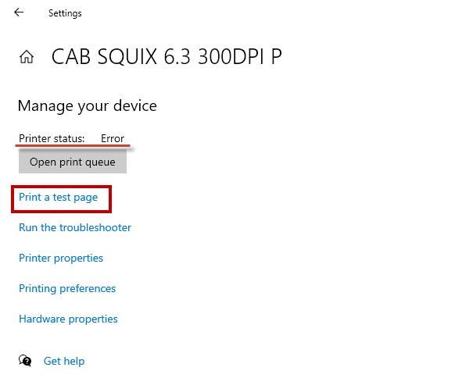
Task: Click the Get help chat bubble icon
Action: coord(26,361)
